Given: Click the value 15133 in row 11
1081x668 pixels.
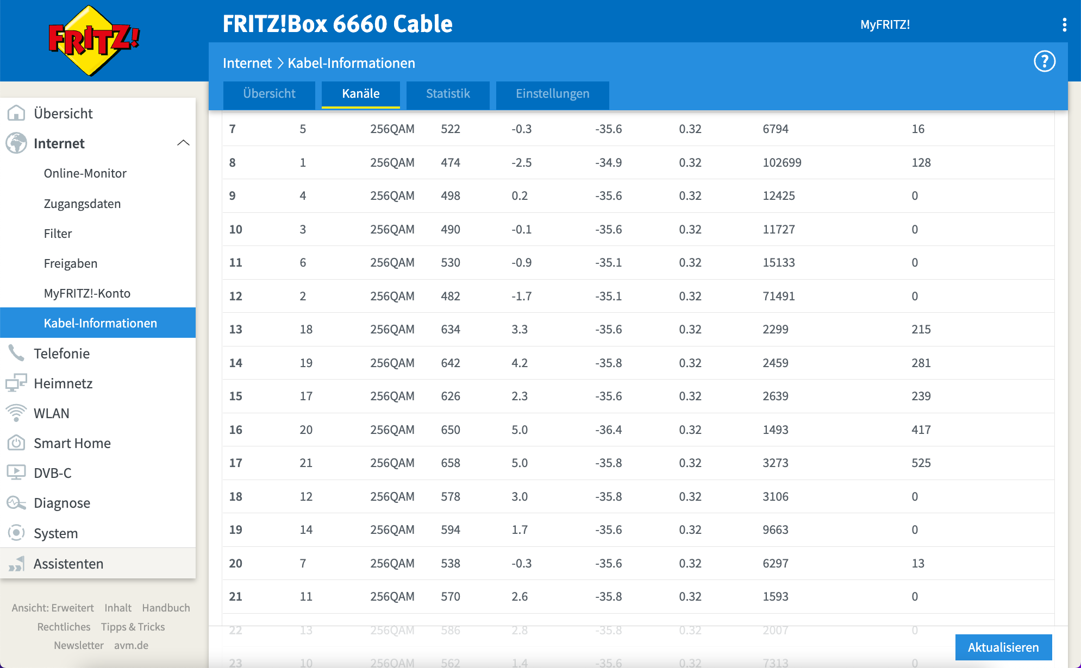Looking at the screenshot, I should click(x=779, y=262).
